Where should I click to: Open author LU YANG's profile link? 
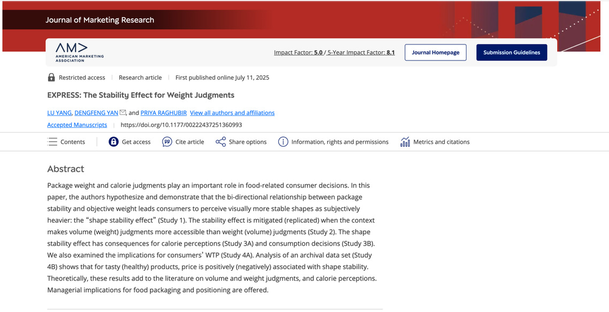tap(59, 113)
